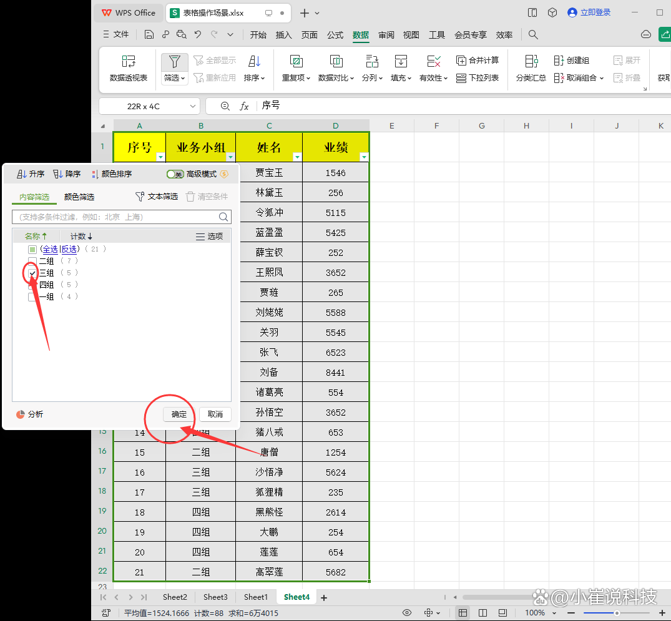Check the 二组 checkbox in filter list
This screenshot has width=671, height=621.
coord(32,261)
